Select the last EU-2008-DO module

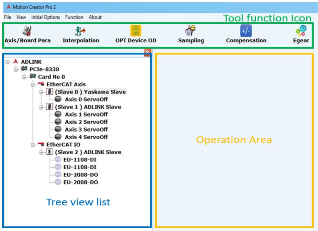(x=81, y=182)
